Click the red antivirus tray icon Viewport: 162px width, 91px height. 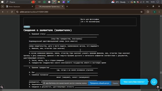(138, 2)
